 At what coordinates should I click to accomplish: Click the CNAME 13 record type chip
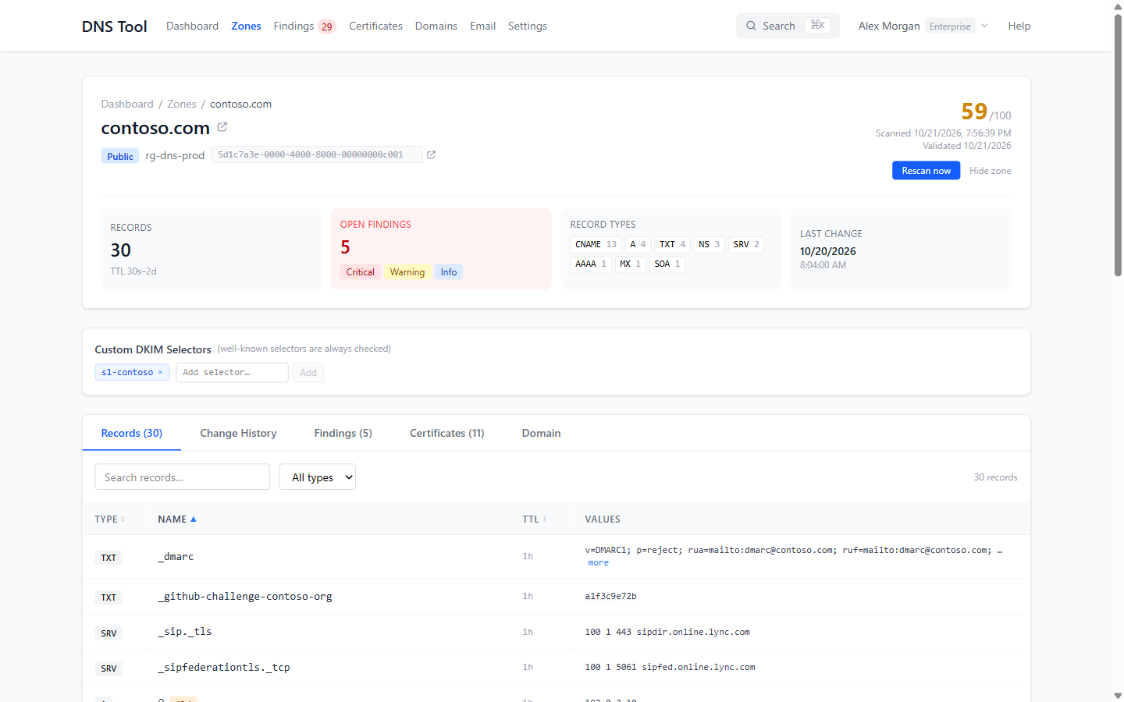click(596, 244)
